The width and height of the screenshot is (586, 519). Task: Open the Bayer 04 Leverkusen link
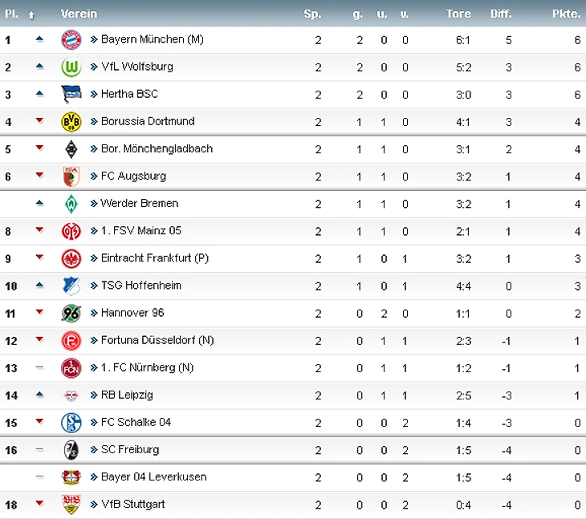pyautogui.click(x=153, y=476)
